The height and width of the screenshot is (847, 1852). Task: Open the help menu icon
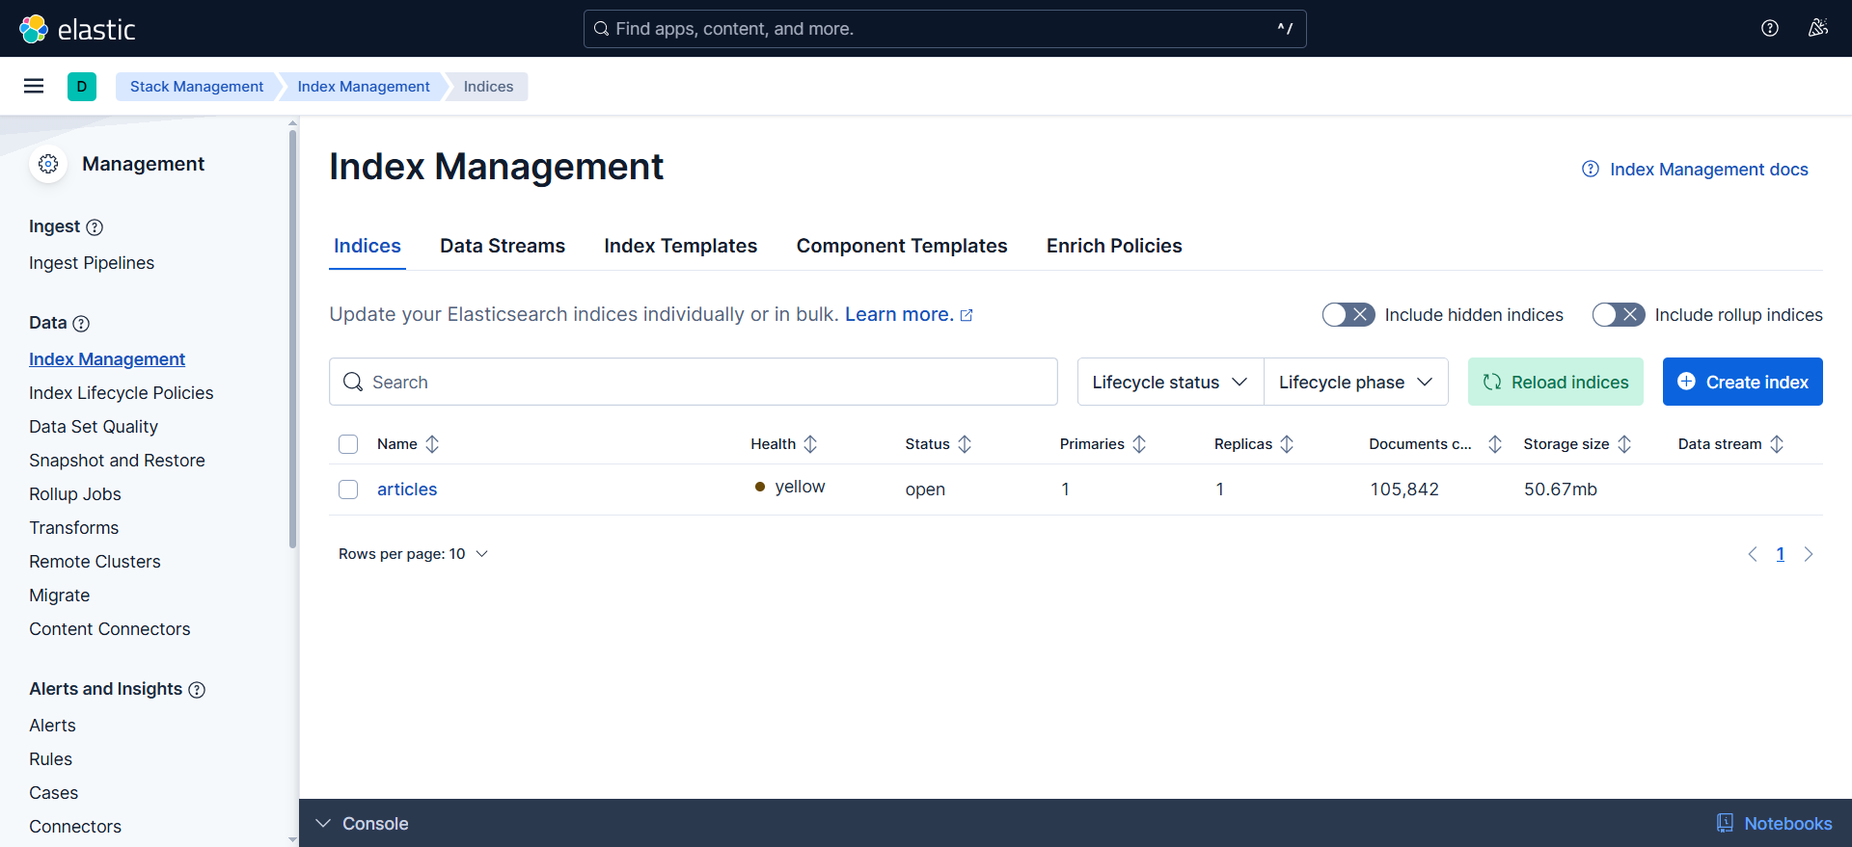click(x=1770, y=28)
